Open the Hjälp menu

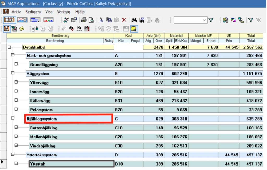[80, 12]
